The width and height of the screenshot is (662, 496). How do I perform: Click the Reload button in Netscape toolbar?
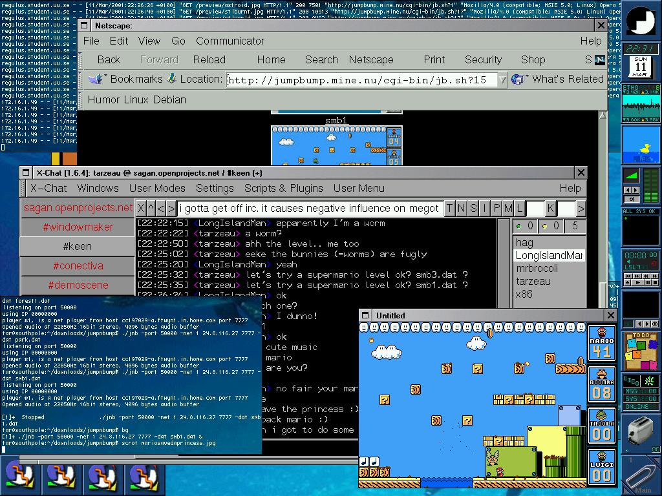(x=209, y=60)
